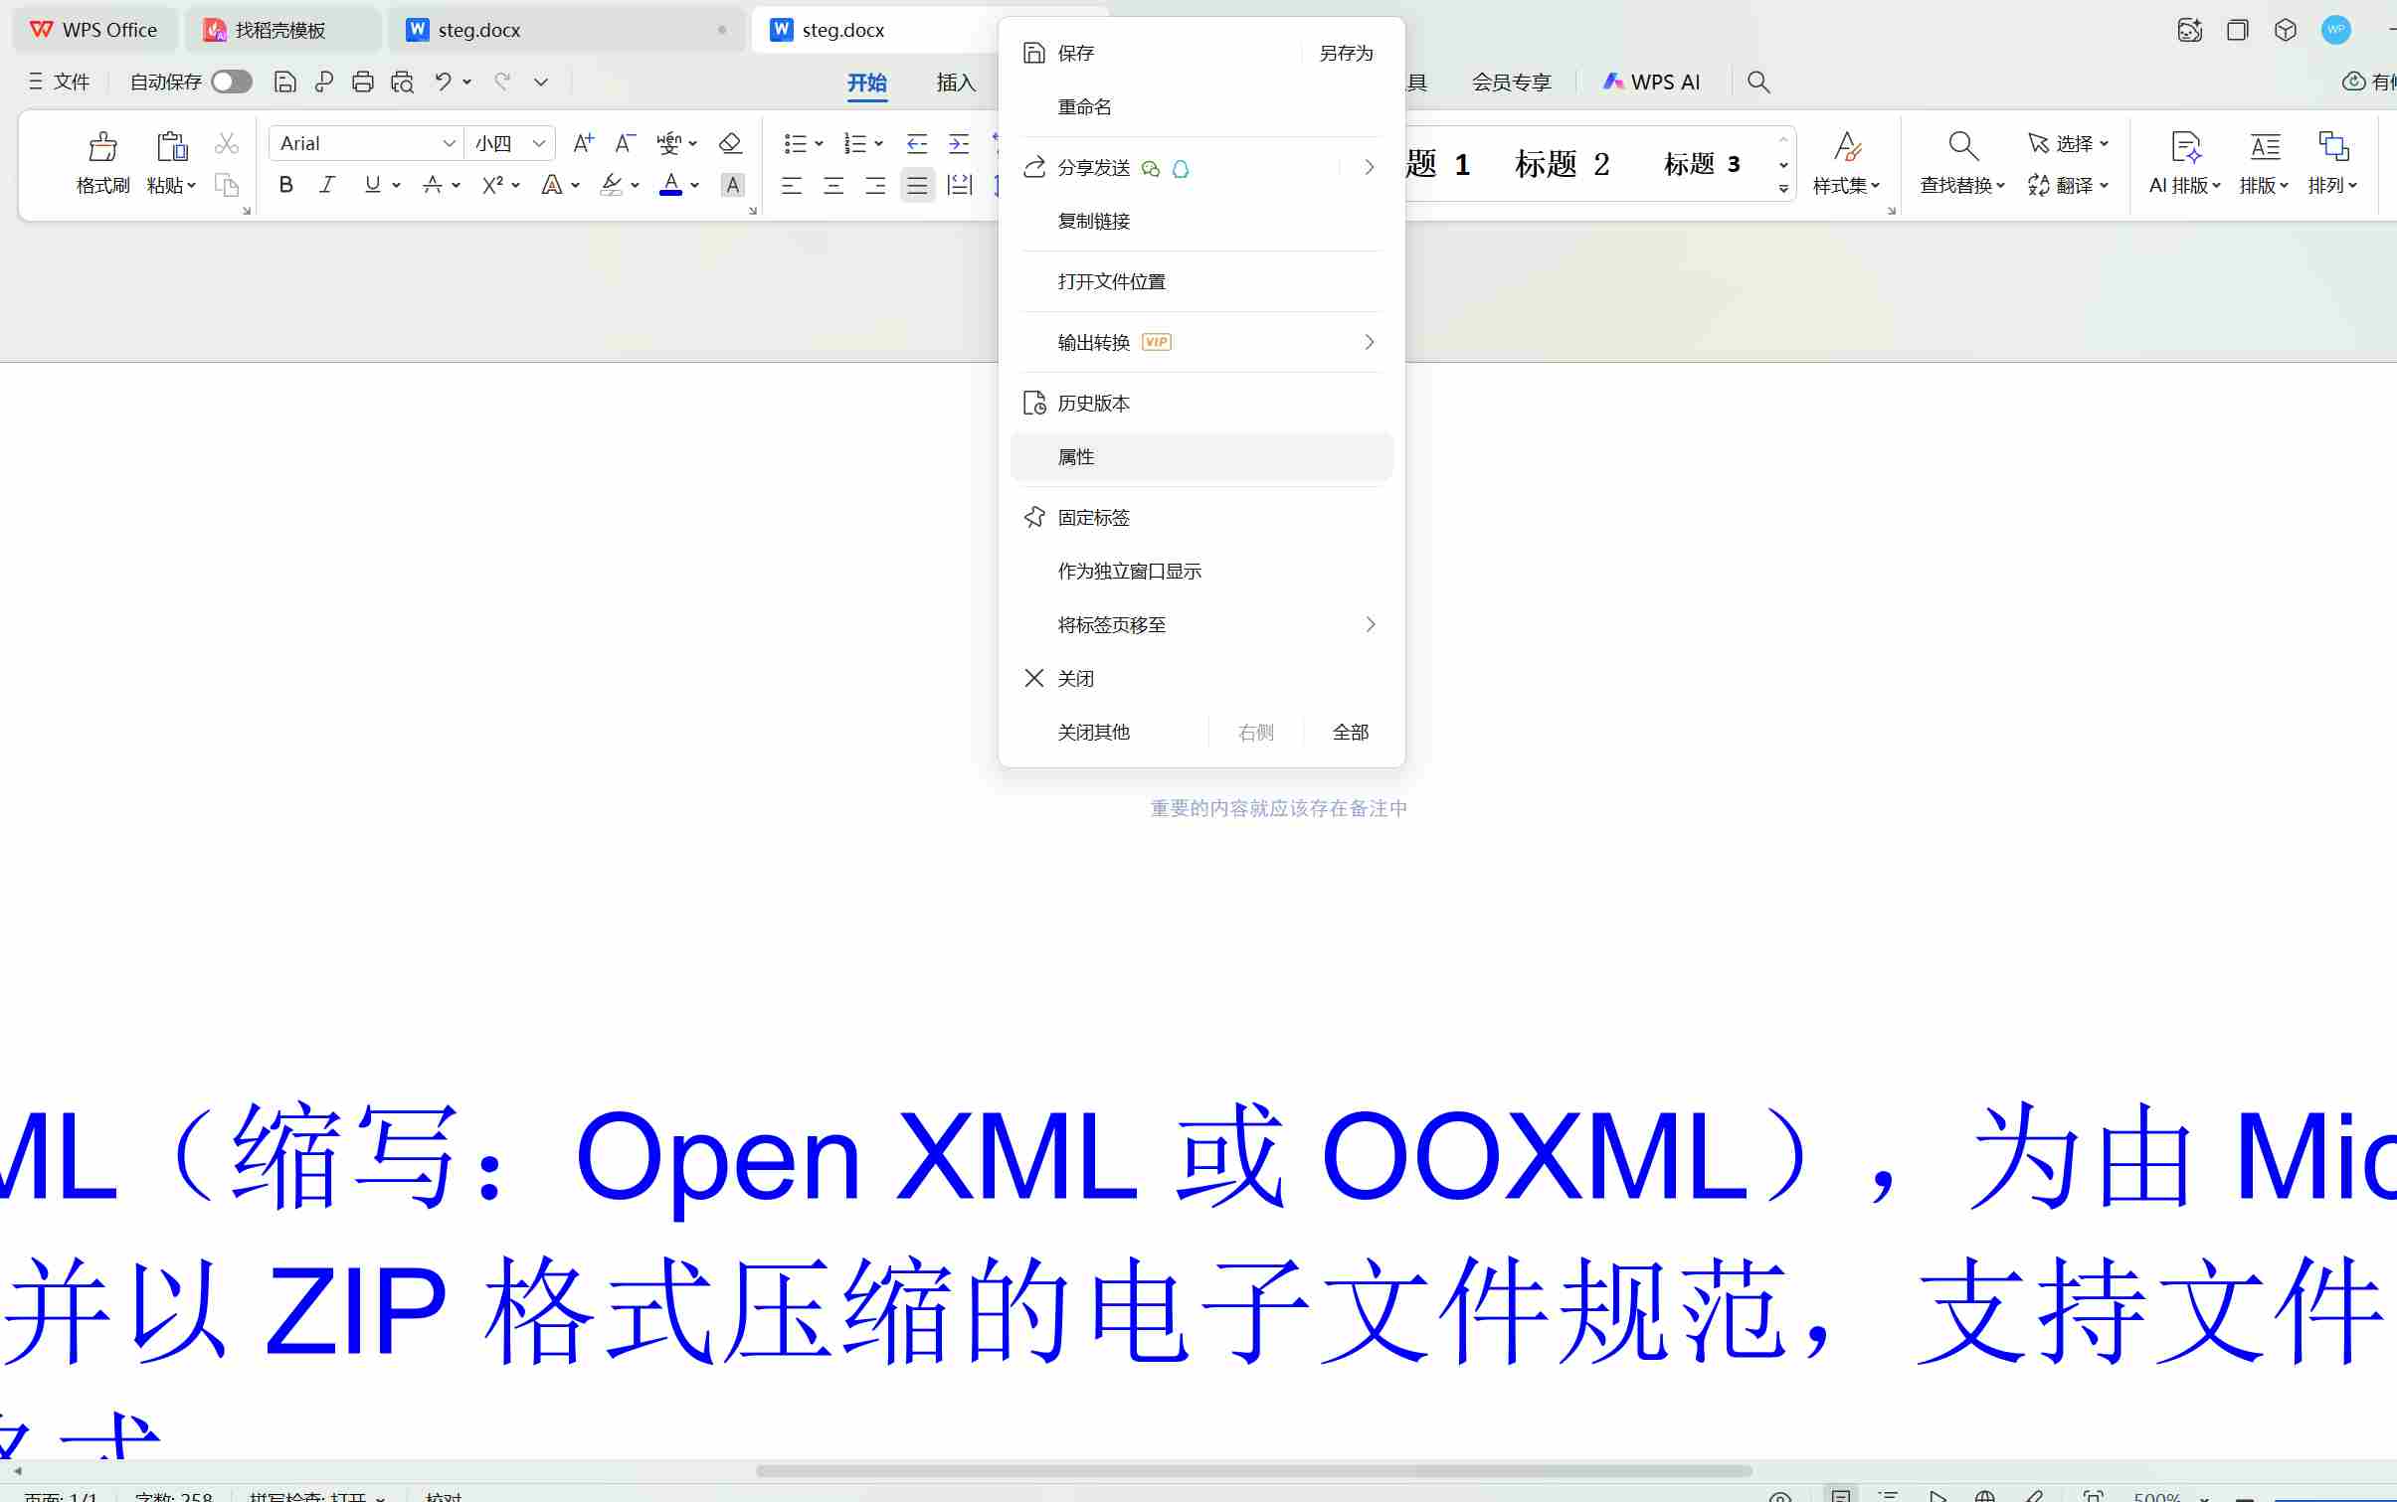Expand the Share and Send (分享发送) submenu
This screenshot has width=2397, height=1502.
click(1369, 168)
